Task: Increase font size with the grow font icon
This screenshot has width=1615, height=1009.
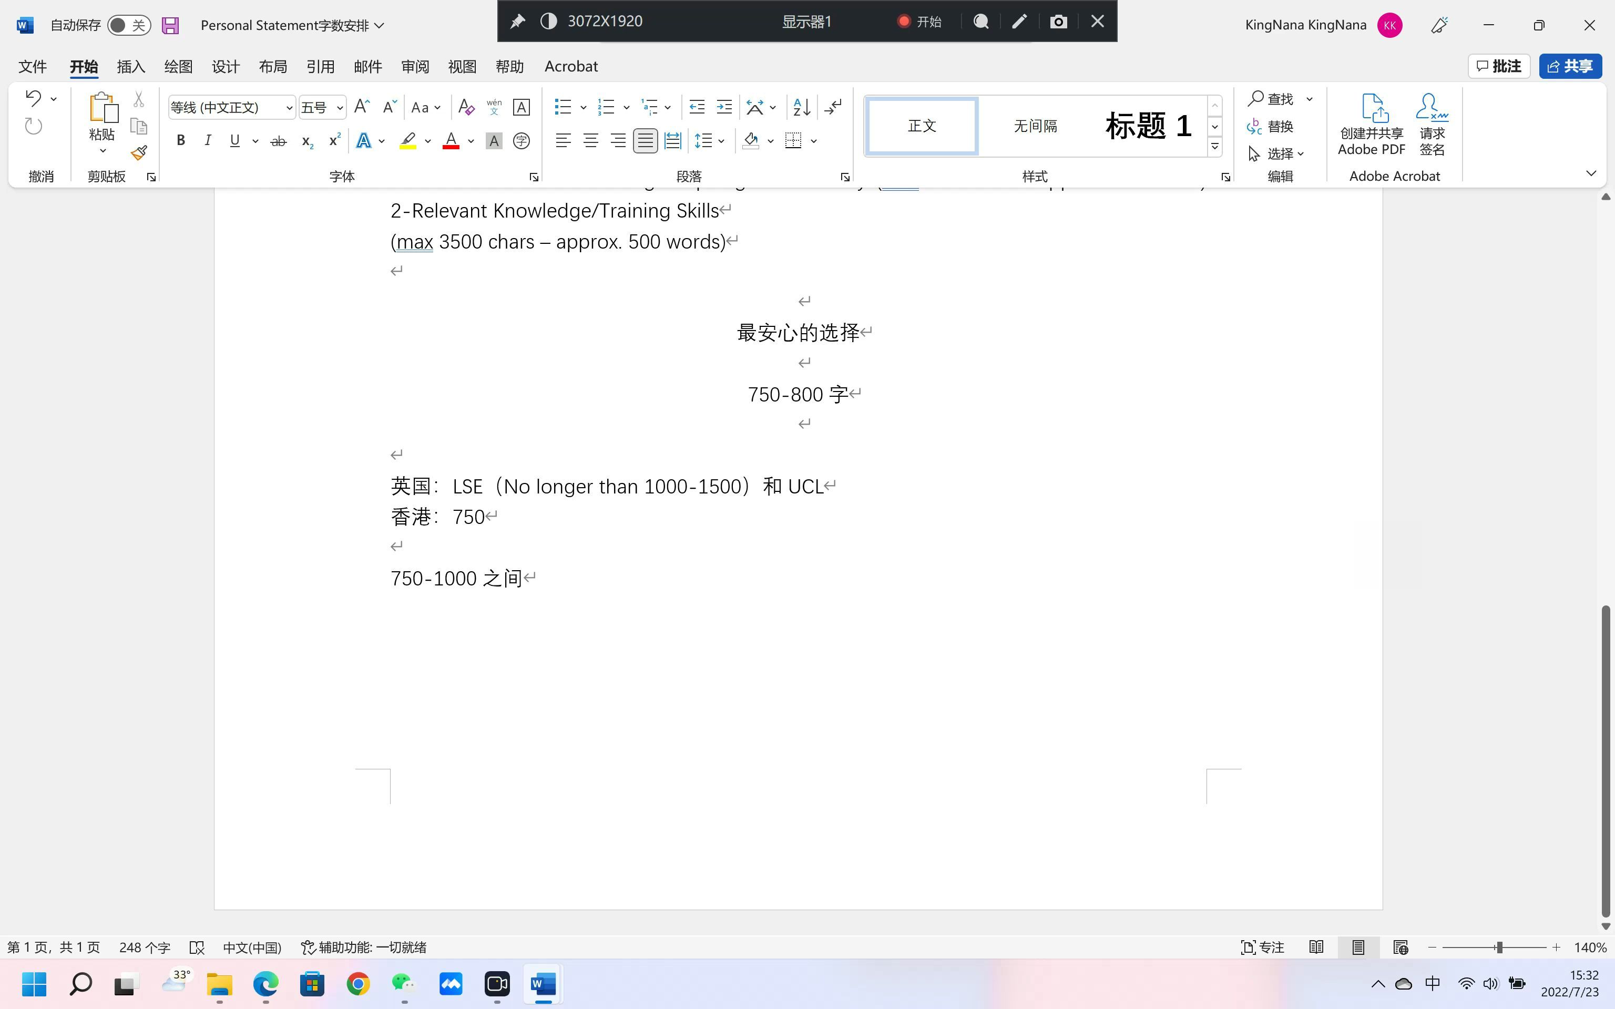Action: click(362, 107)
